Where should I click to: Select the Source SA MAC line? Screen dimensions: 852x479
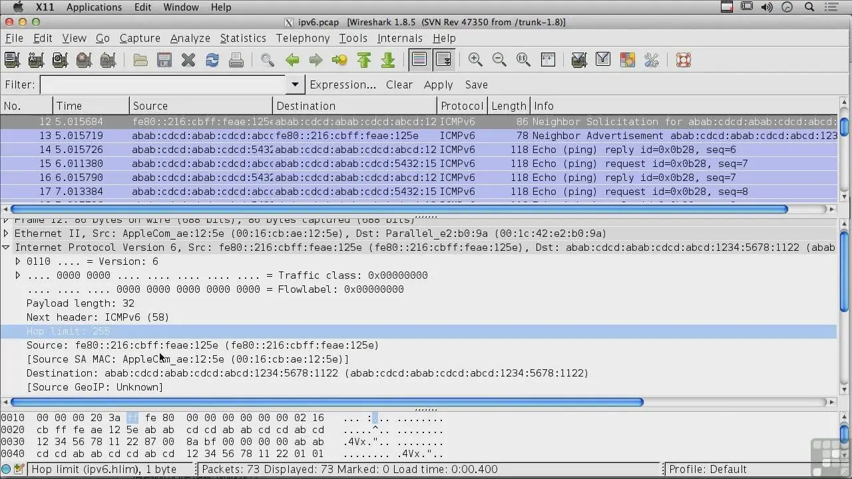tap(188, 359)
